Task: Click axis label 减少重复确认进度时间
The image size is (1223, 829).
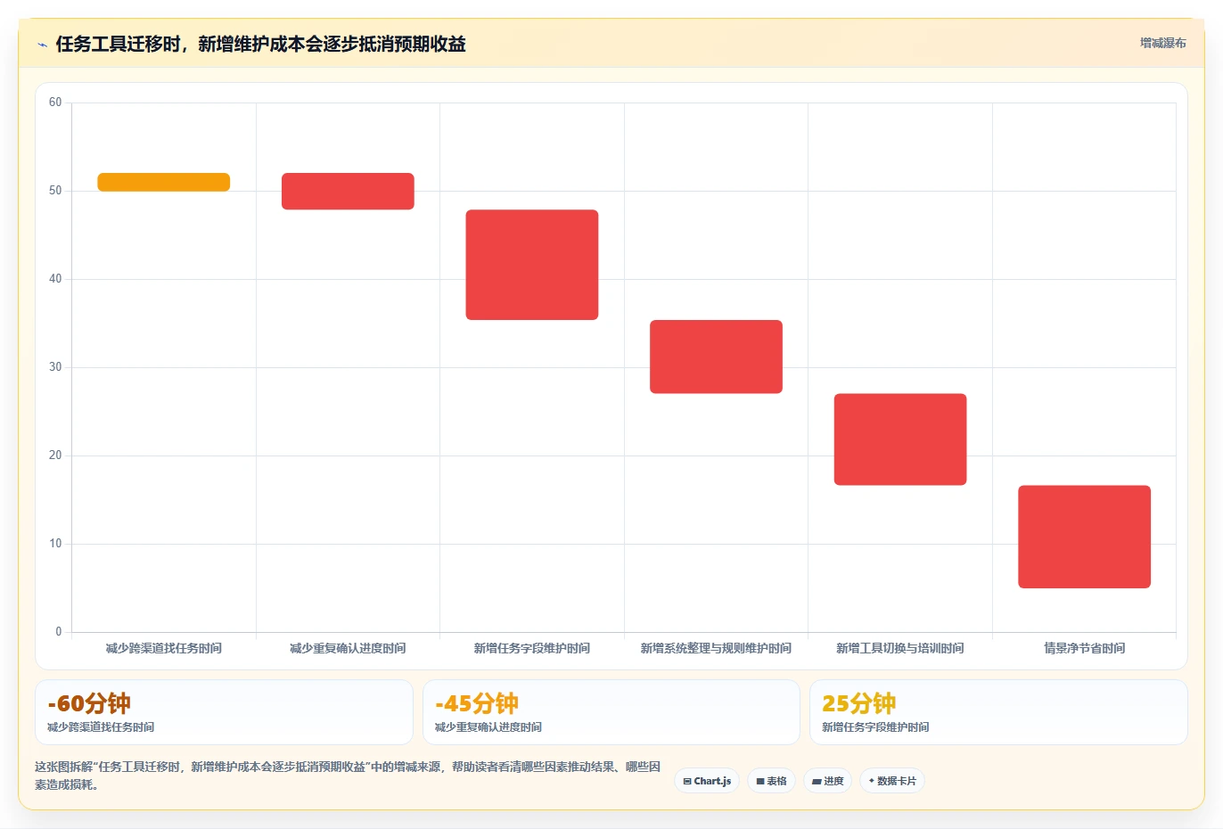Action: tap(348, 648)
